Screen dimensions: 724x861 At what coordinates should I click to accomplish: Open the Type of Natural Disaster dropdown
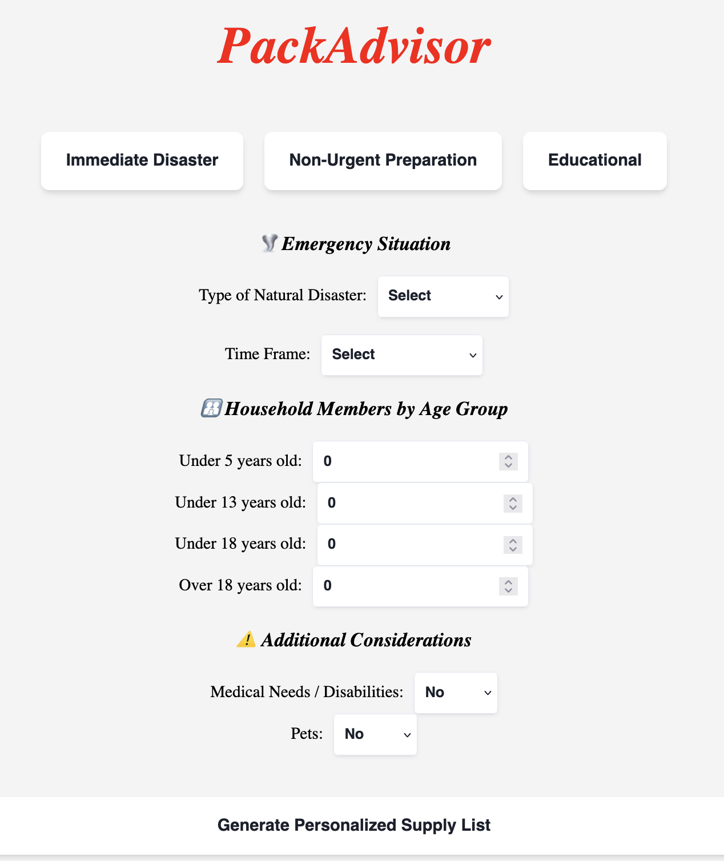coord(443,296)
